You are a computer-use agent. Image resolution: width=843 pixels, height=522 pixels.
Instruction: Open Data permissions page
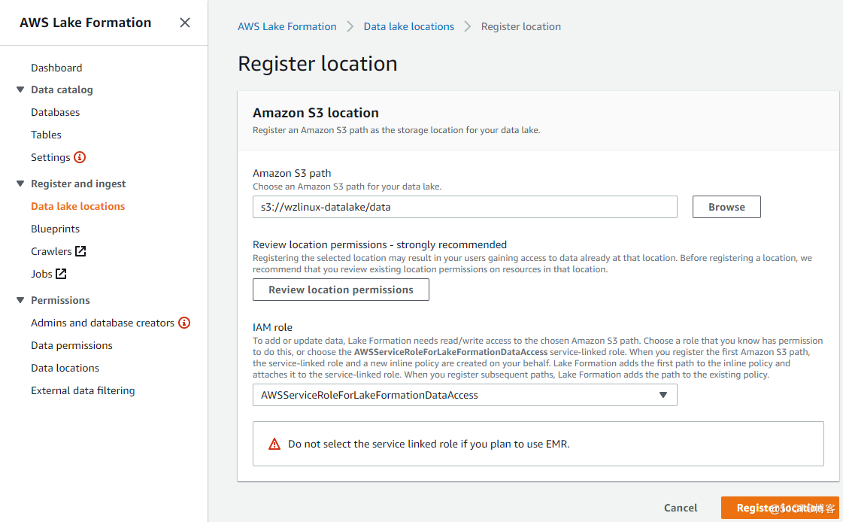71,346
